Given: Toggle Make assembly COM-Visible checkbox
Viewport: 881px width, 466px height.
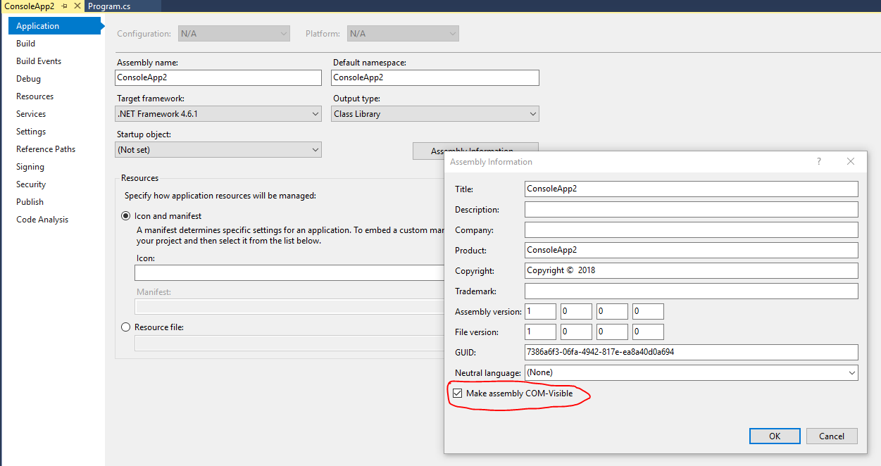Looking at the screenshot, I should [458, 393].
